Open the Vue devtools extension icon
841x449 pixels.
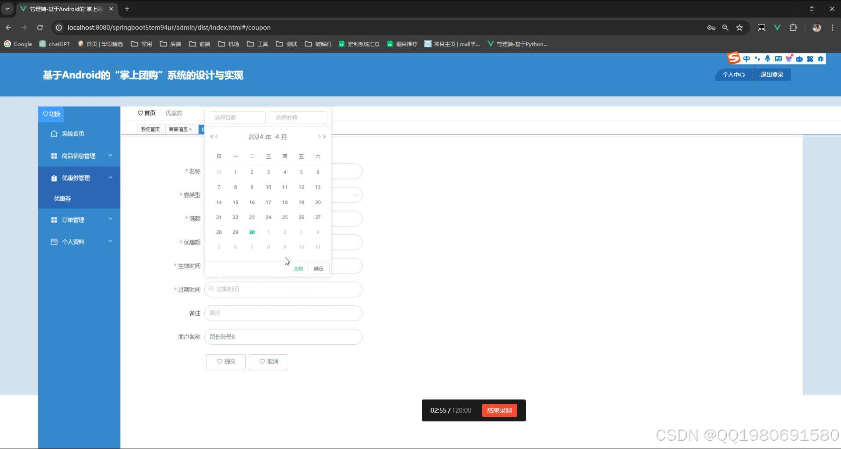pos(777,28)
